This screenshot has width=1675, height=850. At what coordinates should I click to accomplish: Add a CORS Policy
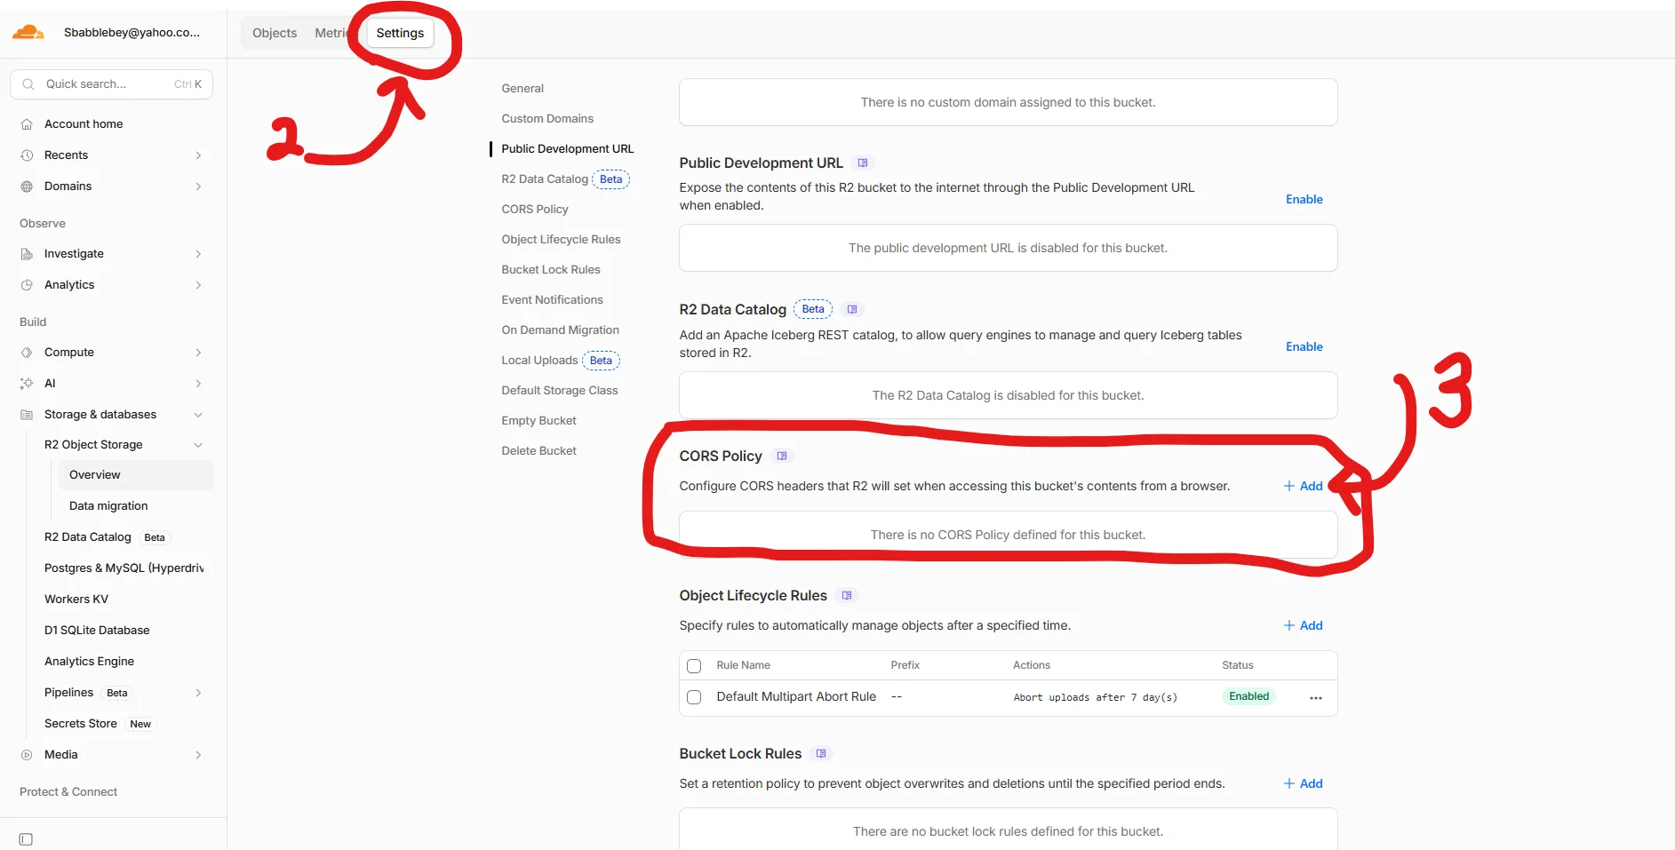[x=1303, y=487]
